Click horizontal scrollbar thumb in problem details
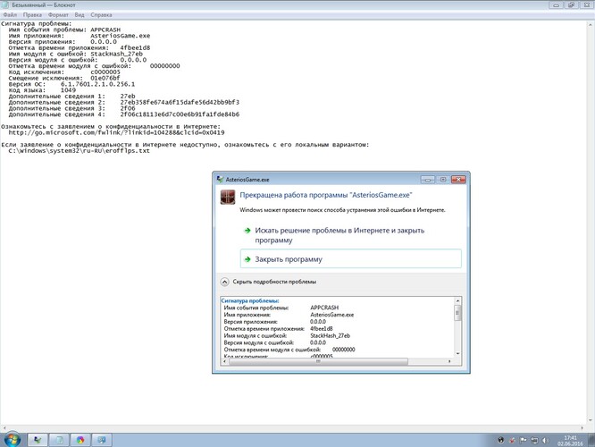The image size is (595, 447). point(318,361)
